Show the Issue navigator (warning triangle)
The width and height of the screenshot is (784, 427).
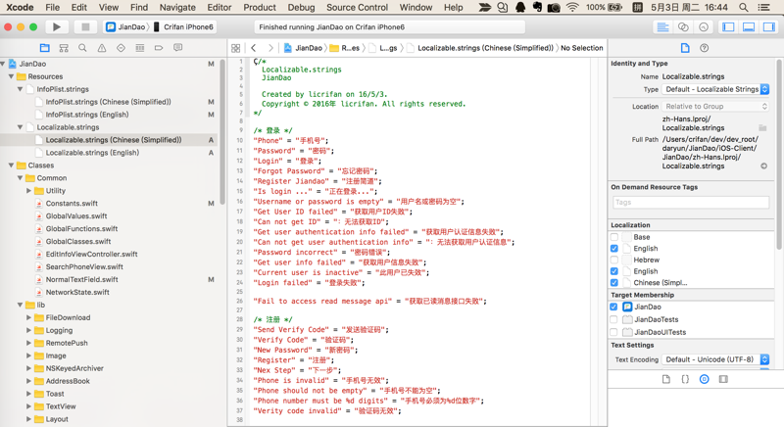tap(101, 48)
